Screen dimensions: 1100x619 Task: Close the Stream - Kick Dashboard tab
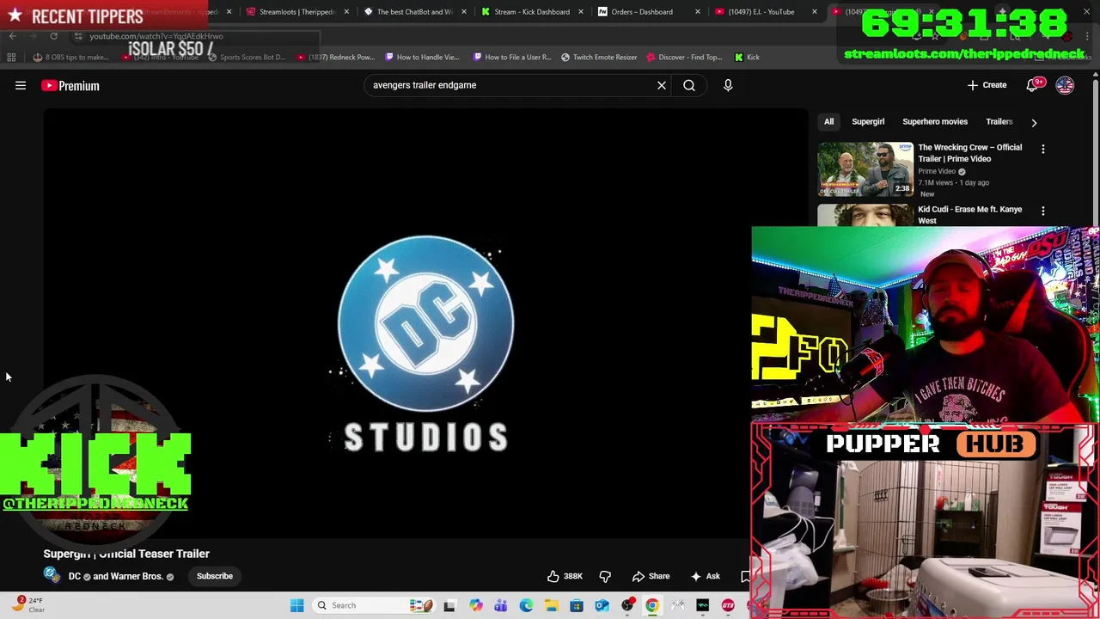click(580, 12)
